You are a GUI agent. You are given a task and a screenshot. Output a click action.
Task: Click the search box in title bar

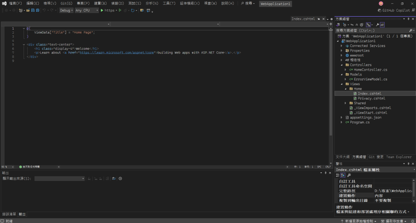[248, 3]
